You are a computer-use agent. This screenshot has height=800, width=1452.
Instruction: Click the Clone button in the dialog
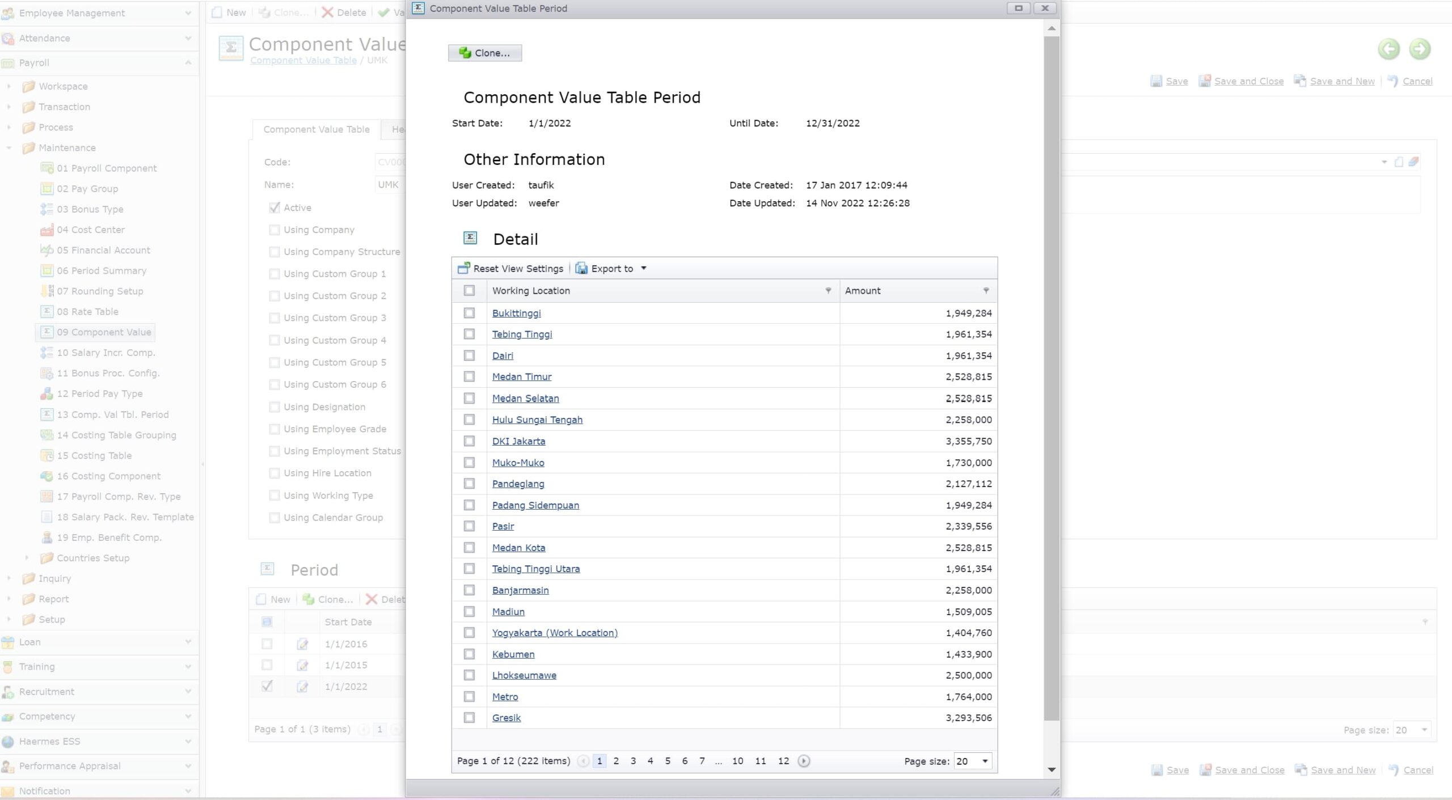(x=485, y=53)
